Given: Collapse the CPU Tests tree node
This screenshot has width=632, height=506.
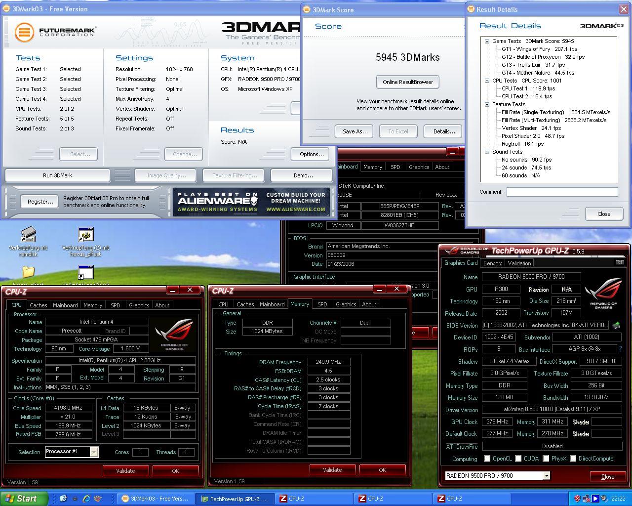Looking at the screenshot, I should tap(487, 81).
